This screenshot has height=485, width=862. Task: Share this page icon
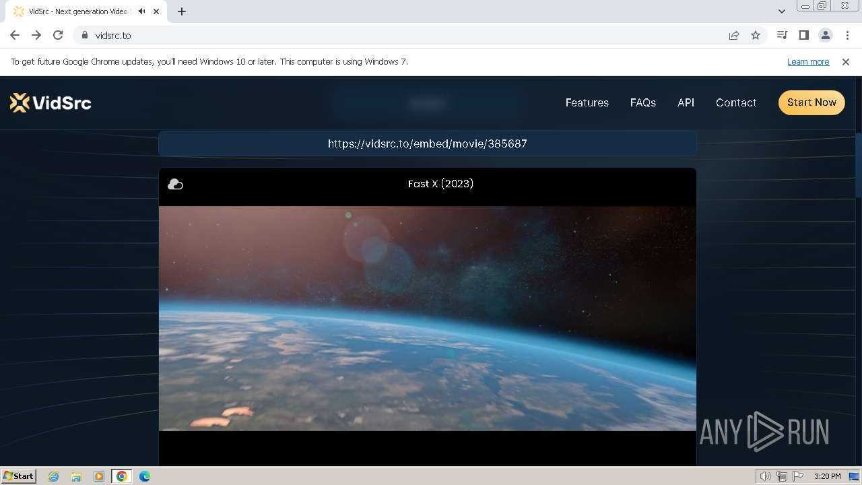pyautogui.click(x=734, y=35)
